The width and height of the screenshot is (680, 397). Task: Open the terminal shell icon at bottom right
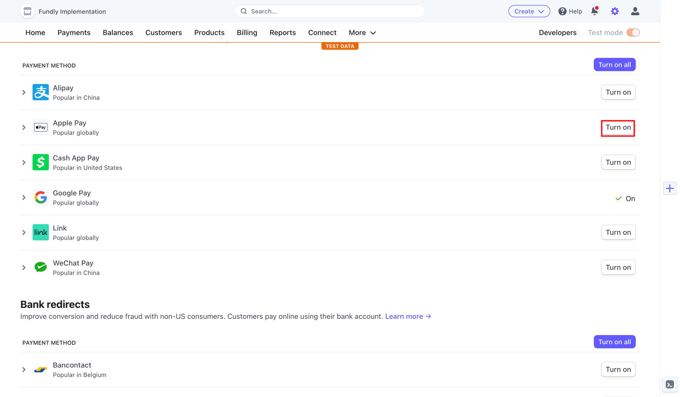(670, 384)
